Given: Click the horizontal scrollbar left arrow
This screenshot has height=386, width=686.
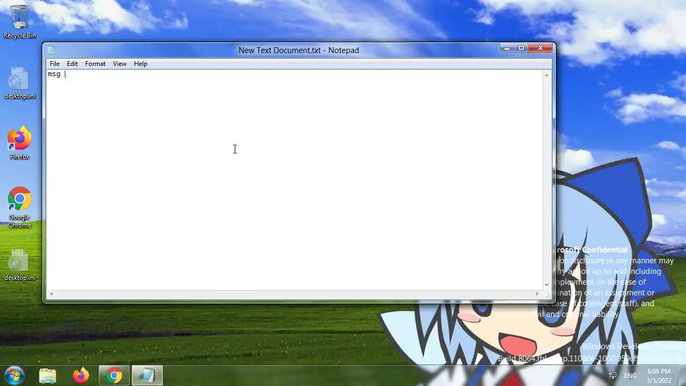Looking at the screenshot, I should pyautogui.click(x=51, y=294).
